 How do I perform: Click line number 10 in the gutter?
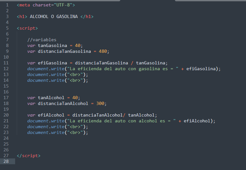(6, 57)
